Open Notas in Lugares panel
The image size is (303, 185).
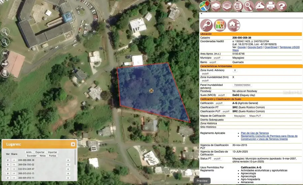[x=43, y=156]
